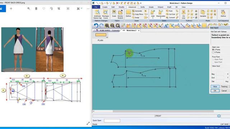Select the add text annotation tool
Viewport: 230px width, 129px height.
(166, 26)
